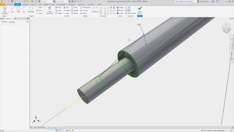This screenshot has height=132, width=234.
Task: Click user account name in title bar
Action: [x=204, y=1]
